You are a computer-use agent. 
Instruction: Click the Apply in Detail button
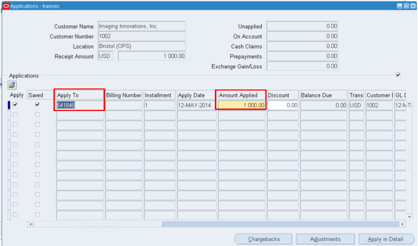386,239
